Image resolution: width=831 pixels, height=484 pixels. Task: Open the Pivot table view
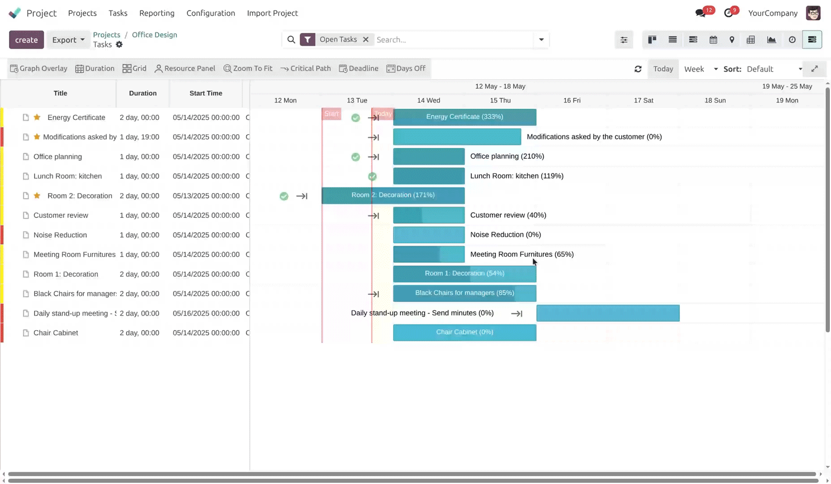(x=751, y=40)
